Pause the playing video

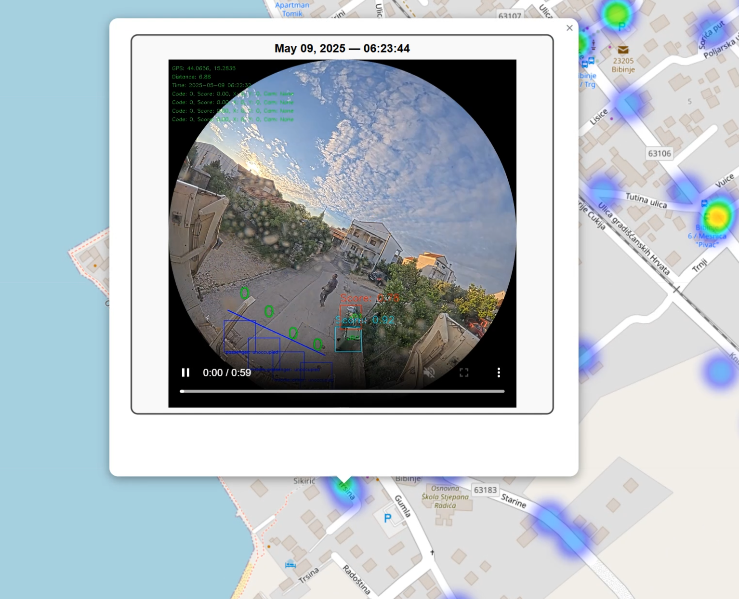pyautogui.click(x=185, y=372)
